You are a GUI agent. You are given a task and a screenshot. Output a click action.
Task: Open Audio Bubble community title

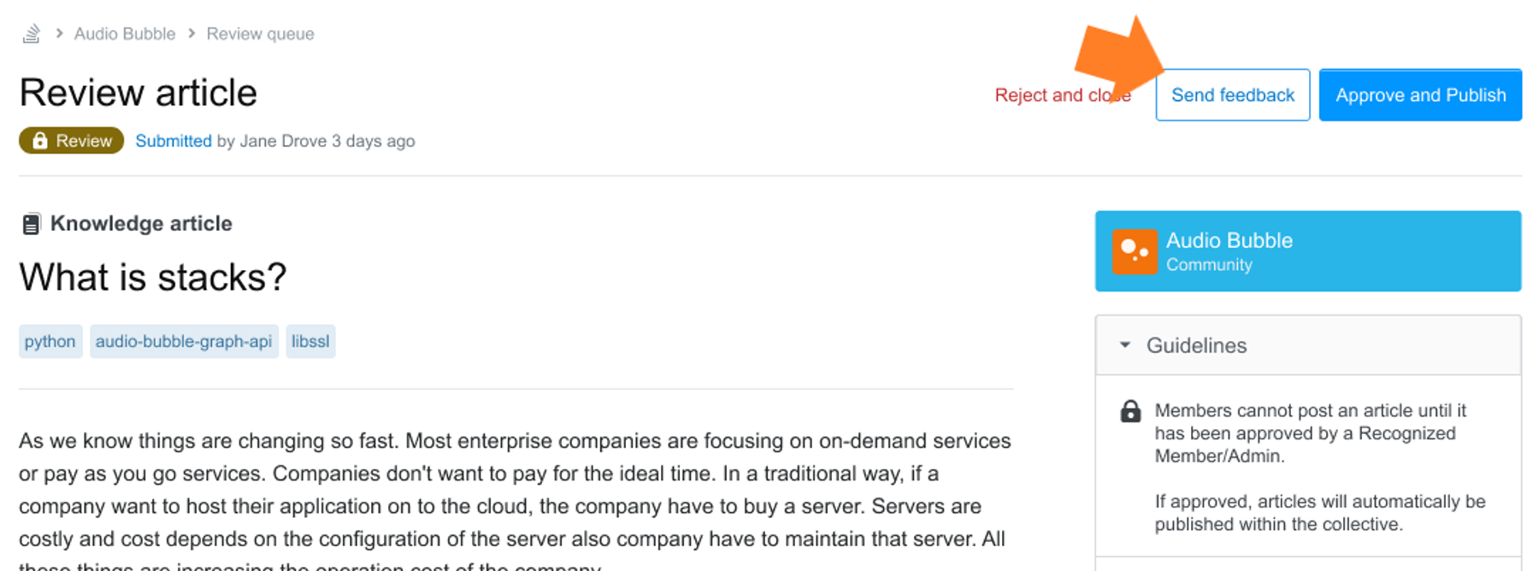pos(1229,240)
